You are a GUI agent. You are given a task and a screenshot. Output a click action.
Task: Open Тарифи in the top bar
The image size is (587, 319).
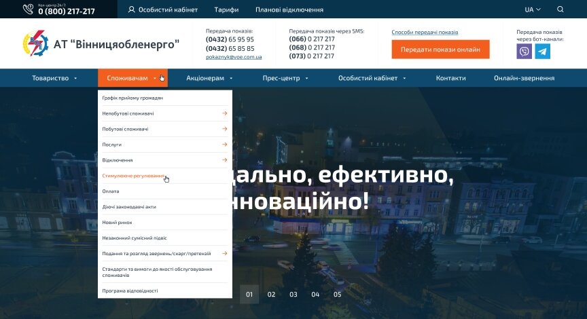pyautogui.click(x=226, y=10)
